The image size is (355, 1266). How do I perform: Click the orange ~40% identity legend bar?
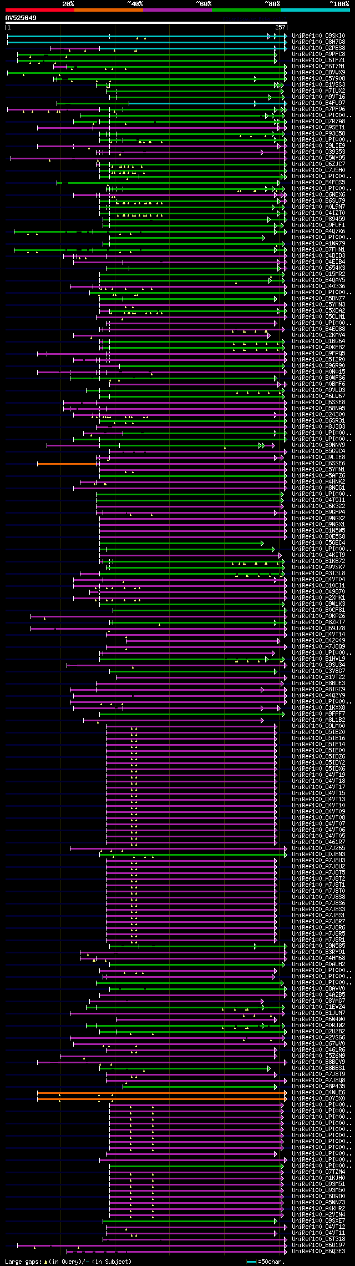click(108, 10)
